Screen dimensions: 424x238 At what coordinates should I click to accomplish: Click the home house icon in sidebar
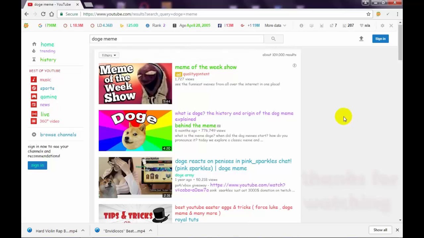(34, 44)
